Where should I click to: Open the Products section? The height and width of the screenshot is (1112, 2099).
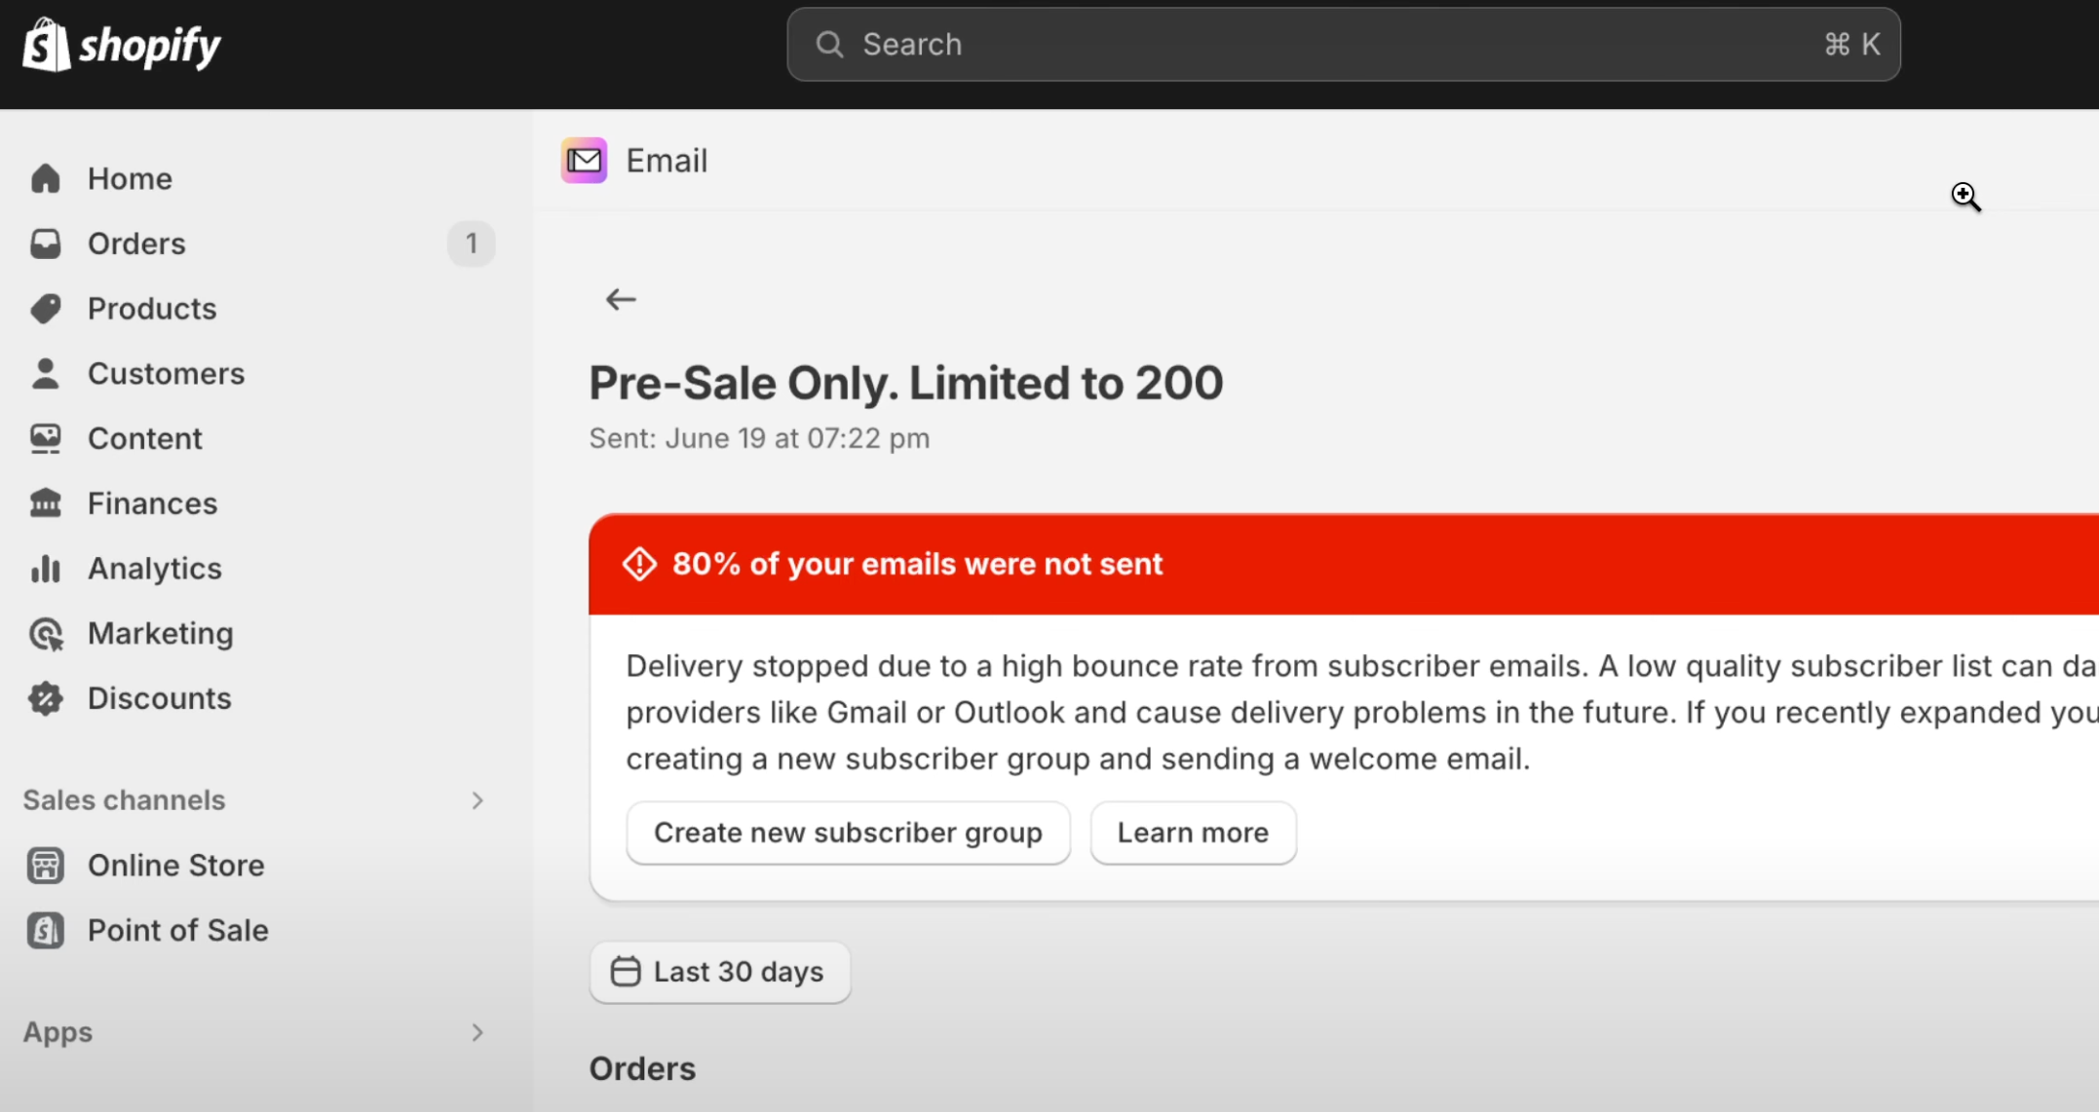(x=153, y=308)
